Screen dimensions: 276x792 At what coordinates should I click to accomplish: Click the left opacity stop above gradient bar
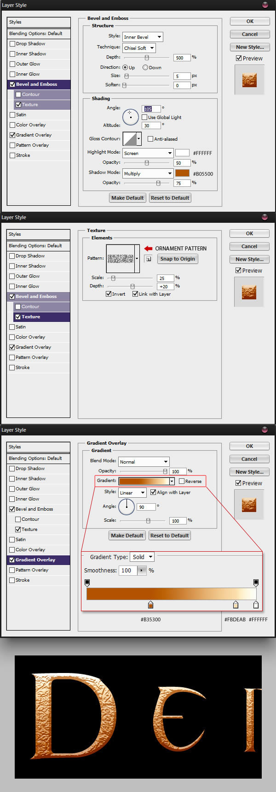(x=87, y=583)
